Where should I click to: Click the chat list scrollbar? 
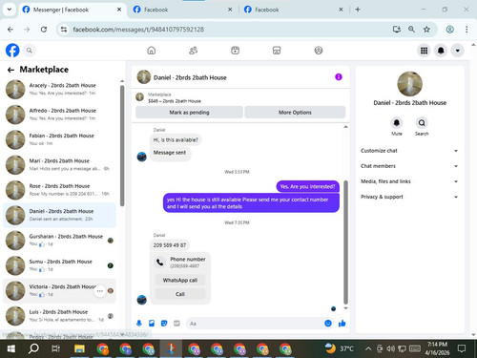point(122,146)
